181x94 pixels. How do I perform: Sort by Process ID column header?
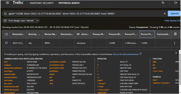[x=115, y=34]
